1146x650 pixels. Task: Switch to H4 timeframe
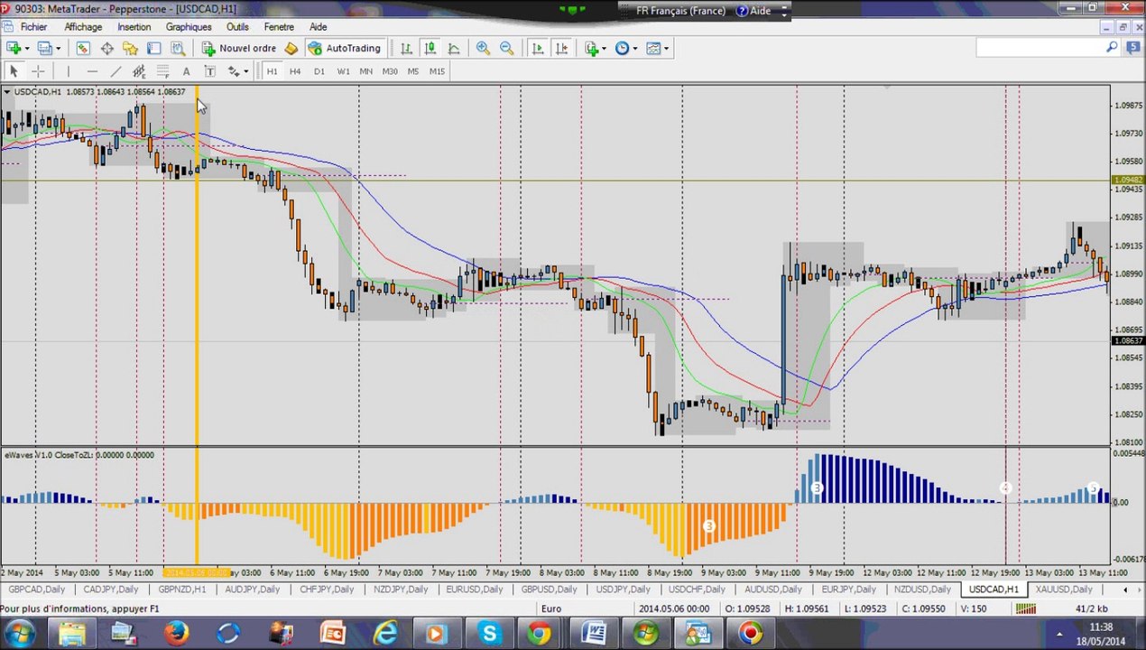[295, 71]
